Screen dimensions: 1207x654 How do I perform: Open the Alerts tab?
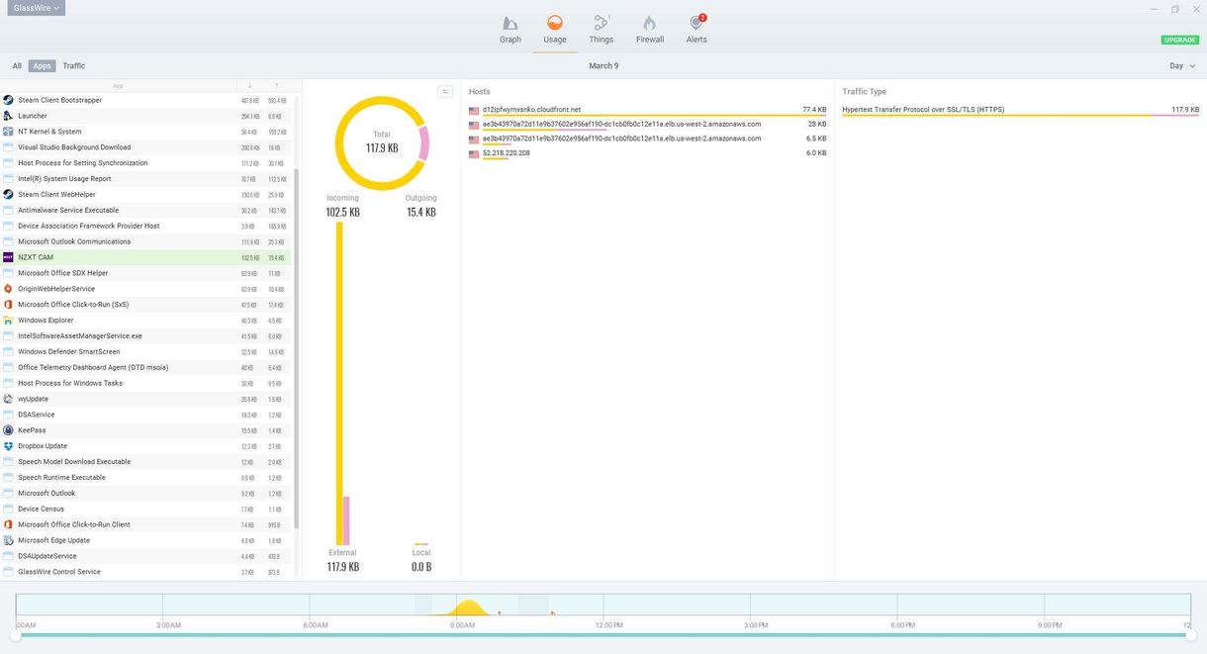click(x=697, y=30)
